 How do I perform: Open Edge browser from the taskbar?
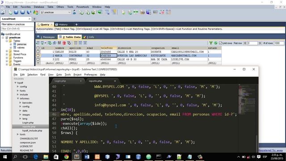(x=36, y=157)
